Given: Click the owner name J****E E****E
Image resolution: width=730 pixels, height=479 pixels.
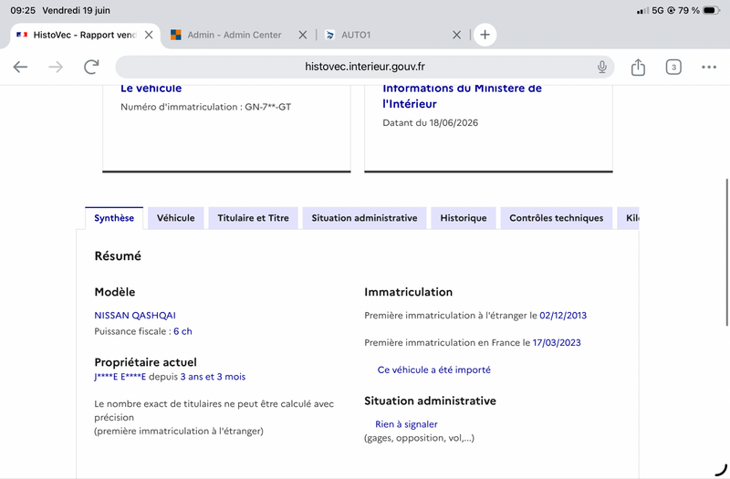Looking at the screenshot, I should (120, 377).
